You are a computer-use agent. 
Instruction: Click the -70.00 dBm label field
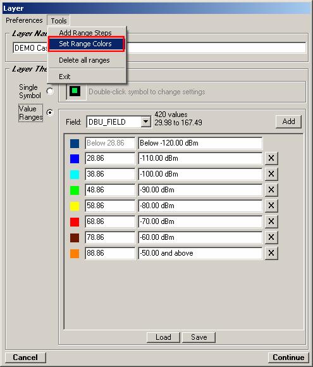tap(200, 221)
